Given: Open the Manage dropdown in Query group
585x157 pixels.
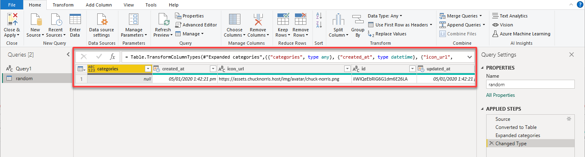Looking at the screenshot, I should pos(190,34).
